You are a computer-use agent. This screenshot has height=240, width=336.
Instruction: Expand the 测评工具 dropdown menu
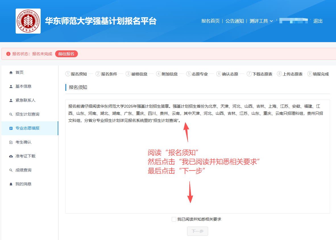point(261,21)
